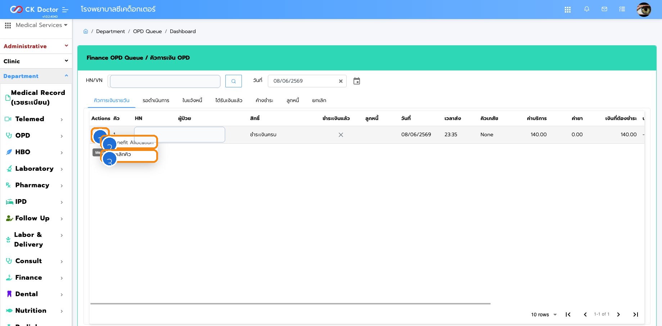662x326 pixels.
Task: Sort by the HN column header
Action: [x=139, y=118]
